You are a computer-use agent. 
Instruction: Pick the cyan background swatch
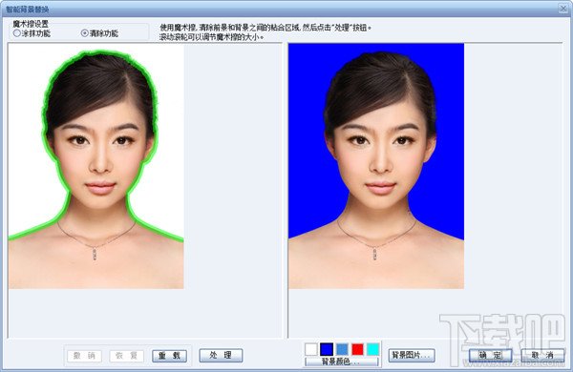pos(373,349)
